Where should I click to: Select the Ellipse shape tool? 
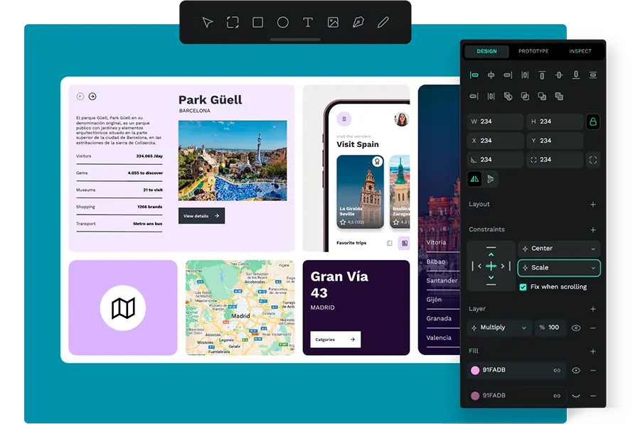point(282,23)
